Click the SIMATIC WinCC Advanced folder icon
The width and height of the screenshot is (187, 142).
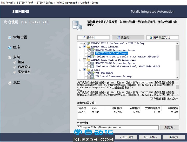[x=88, y=47]
